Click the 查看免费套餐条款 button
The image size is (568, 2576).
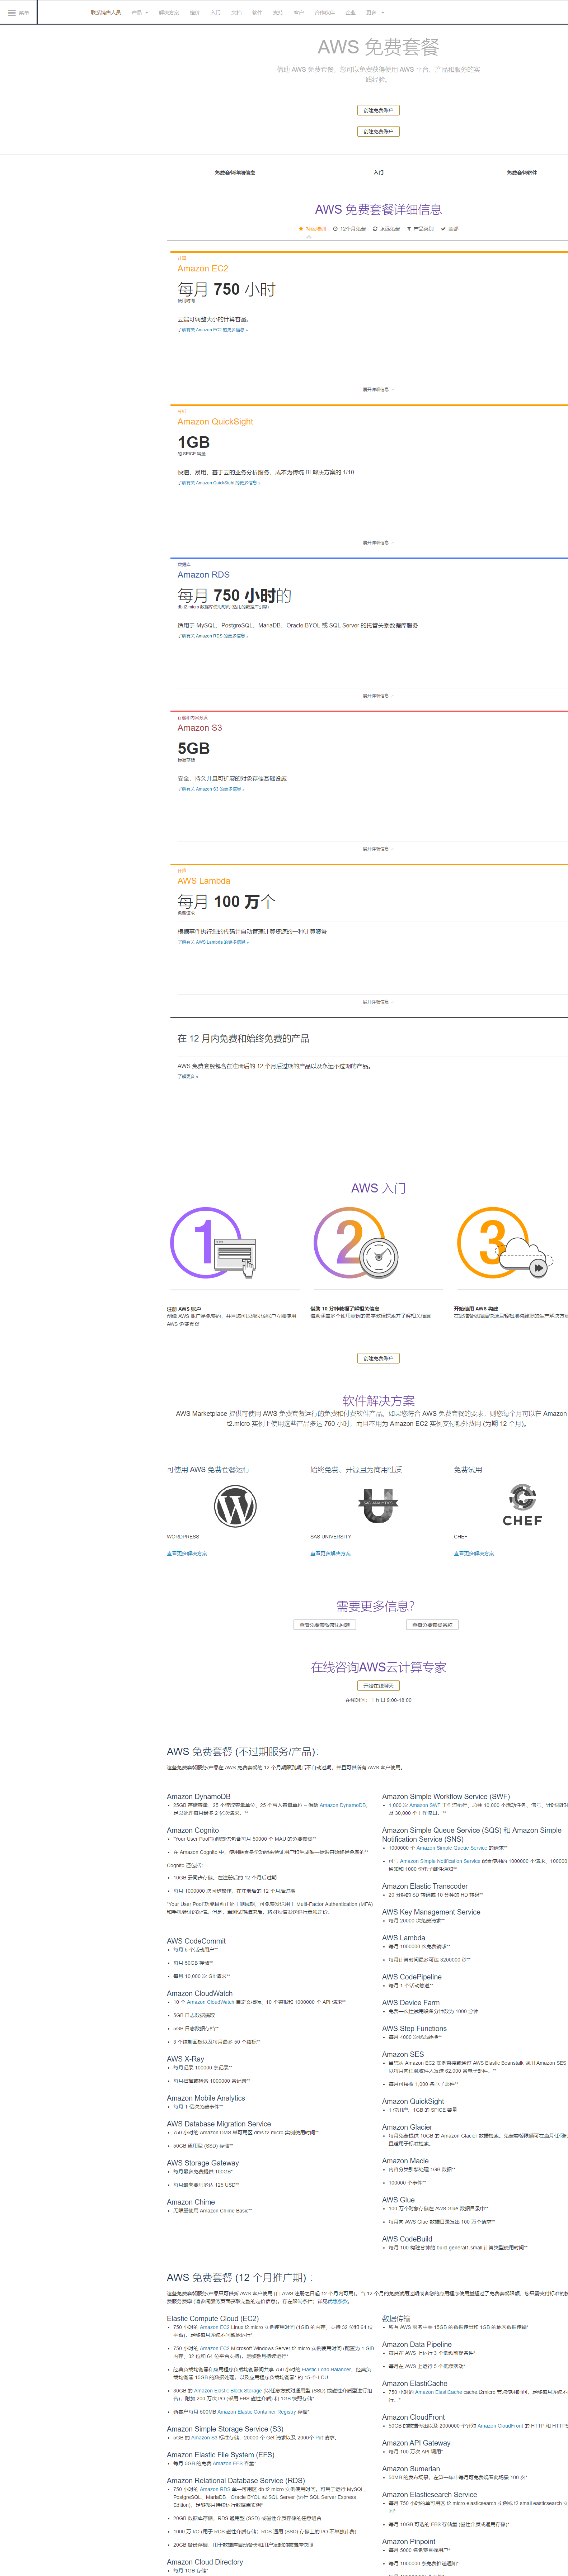tap(432, 1625)
